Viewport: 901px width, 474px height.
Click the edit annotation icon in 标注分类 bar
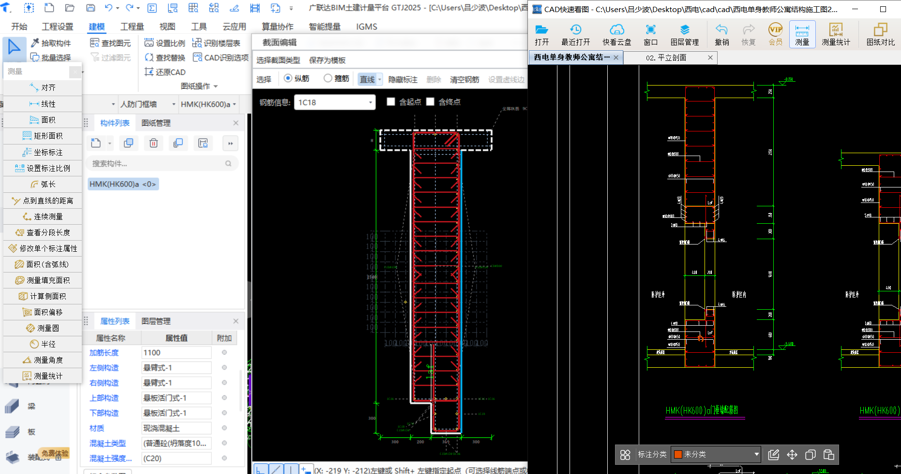point(773,455)
